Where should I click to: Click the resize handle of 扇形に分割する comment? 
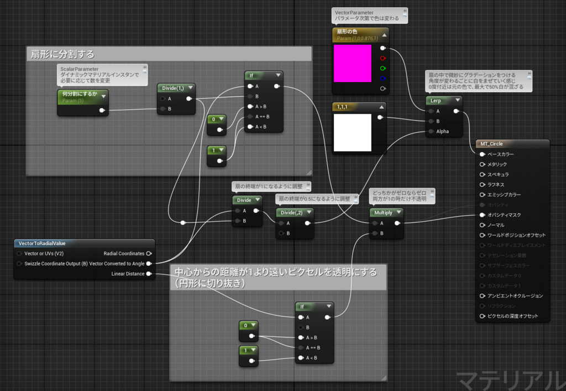[309, 173]
